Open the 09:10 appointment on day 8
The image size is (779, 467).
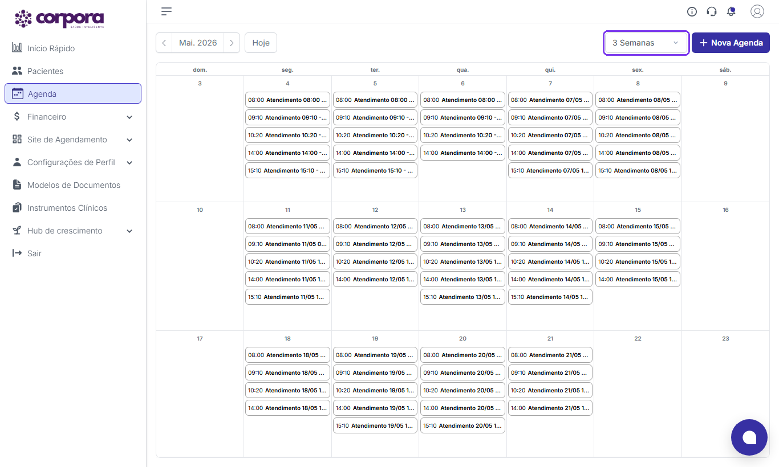click(x=638, y=117)
